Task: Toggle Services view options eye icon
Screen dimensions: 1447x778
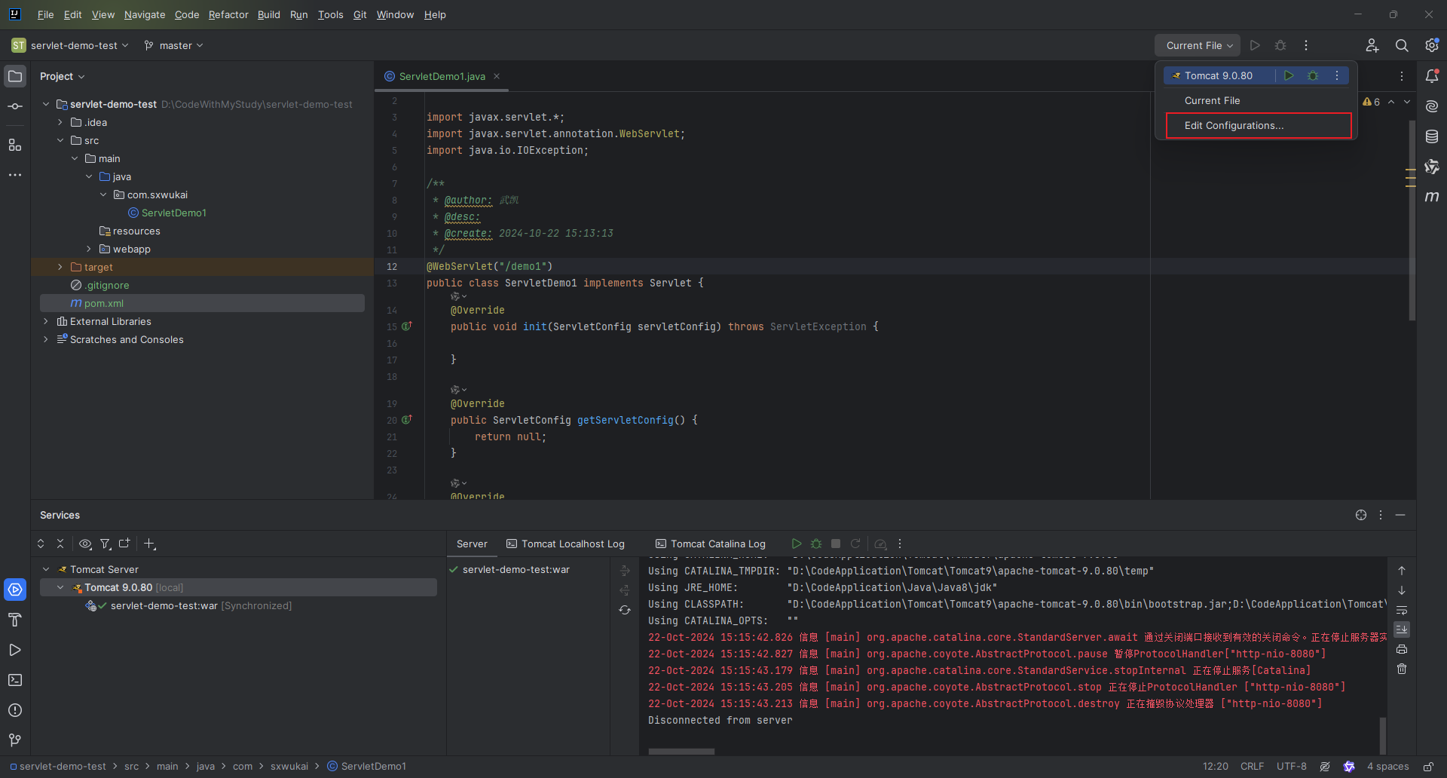Action: (x=85, y=544)
